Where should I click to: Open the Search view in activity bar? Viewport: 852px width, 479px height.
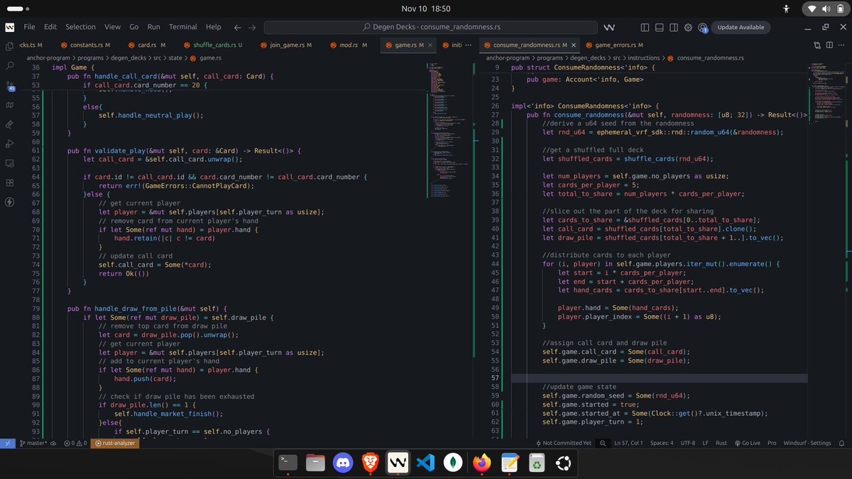tap(10, 66)
